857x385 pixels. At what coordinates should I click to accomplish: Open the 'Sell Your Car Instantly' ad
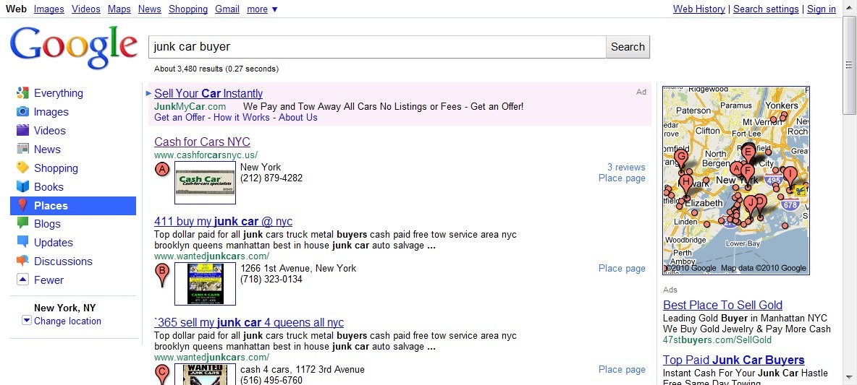(208, 93)
